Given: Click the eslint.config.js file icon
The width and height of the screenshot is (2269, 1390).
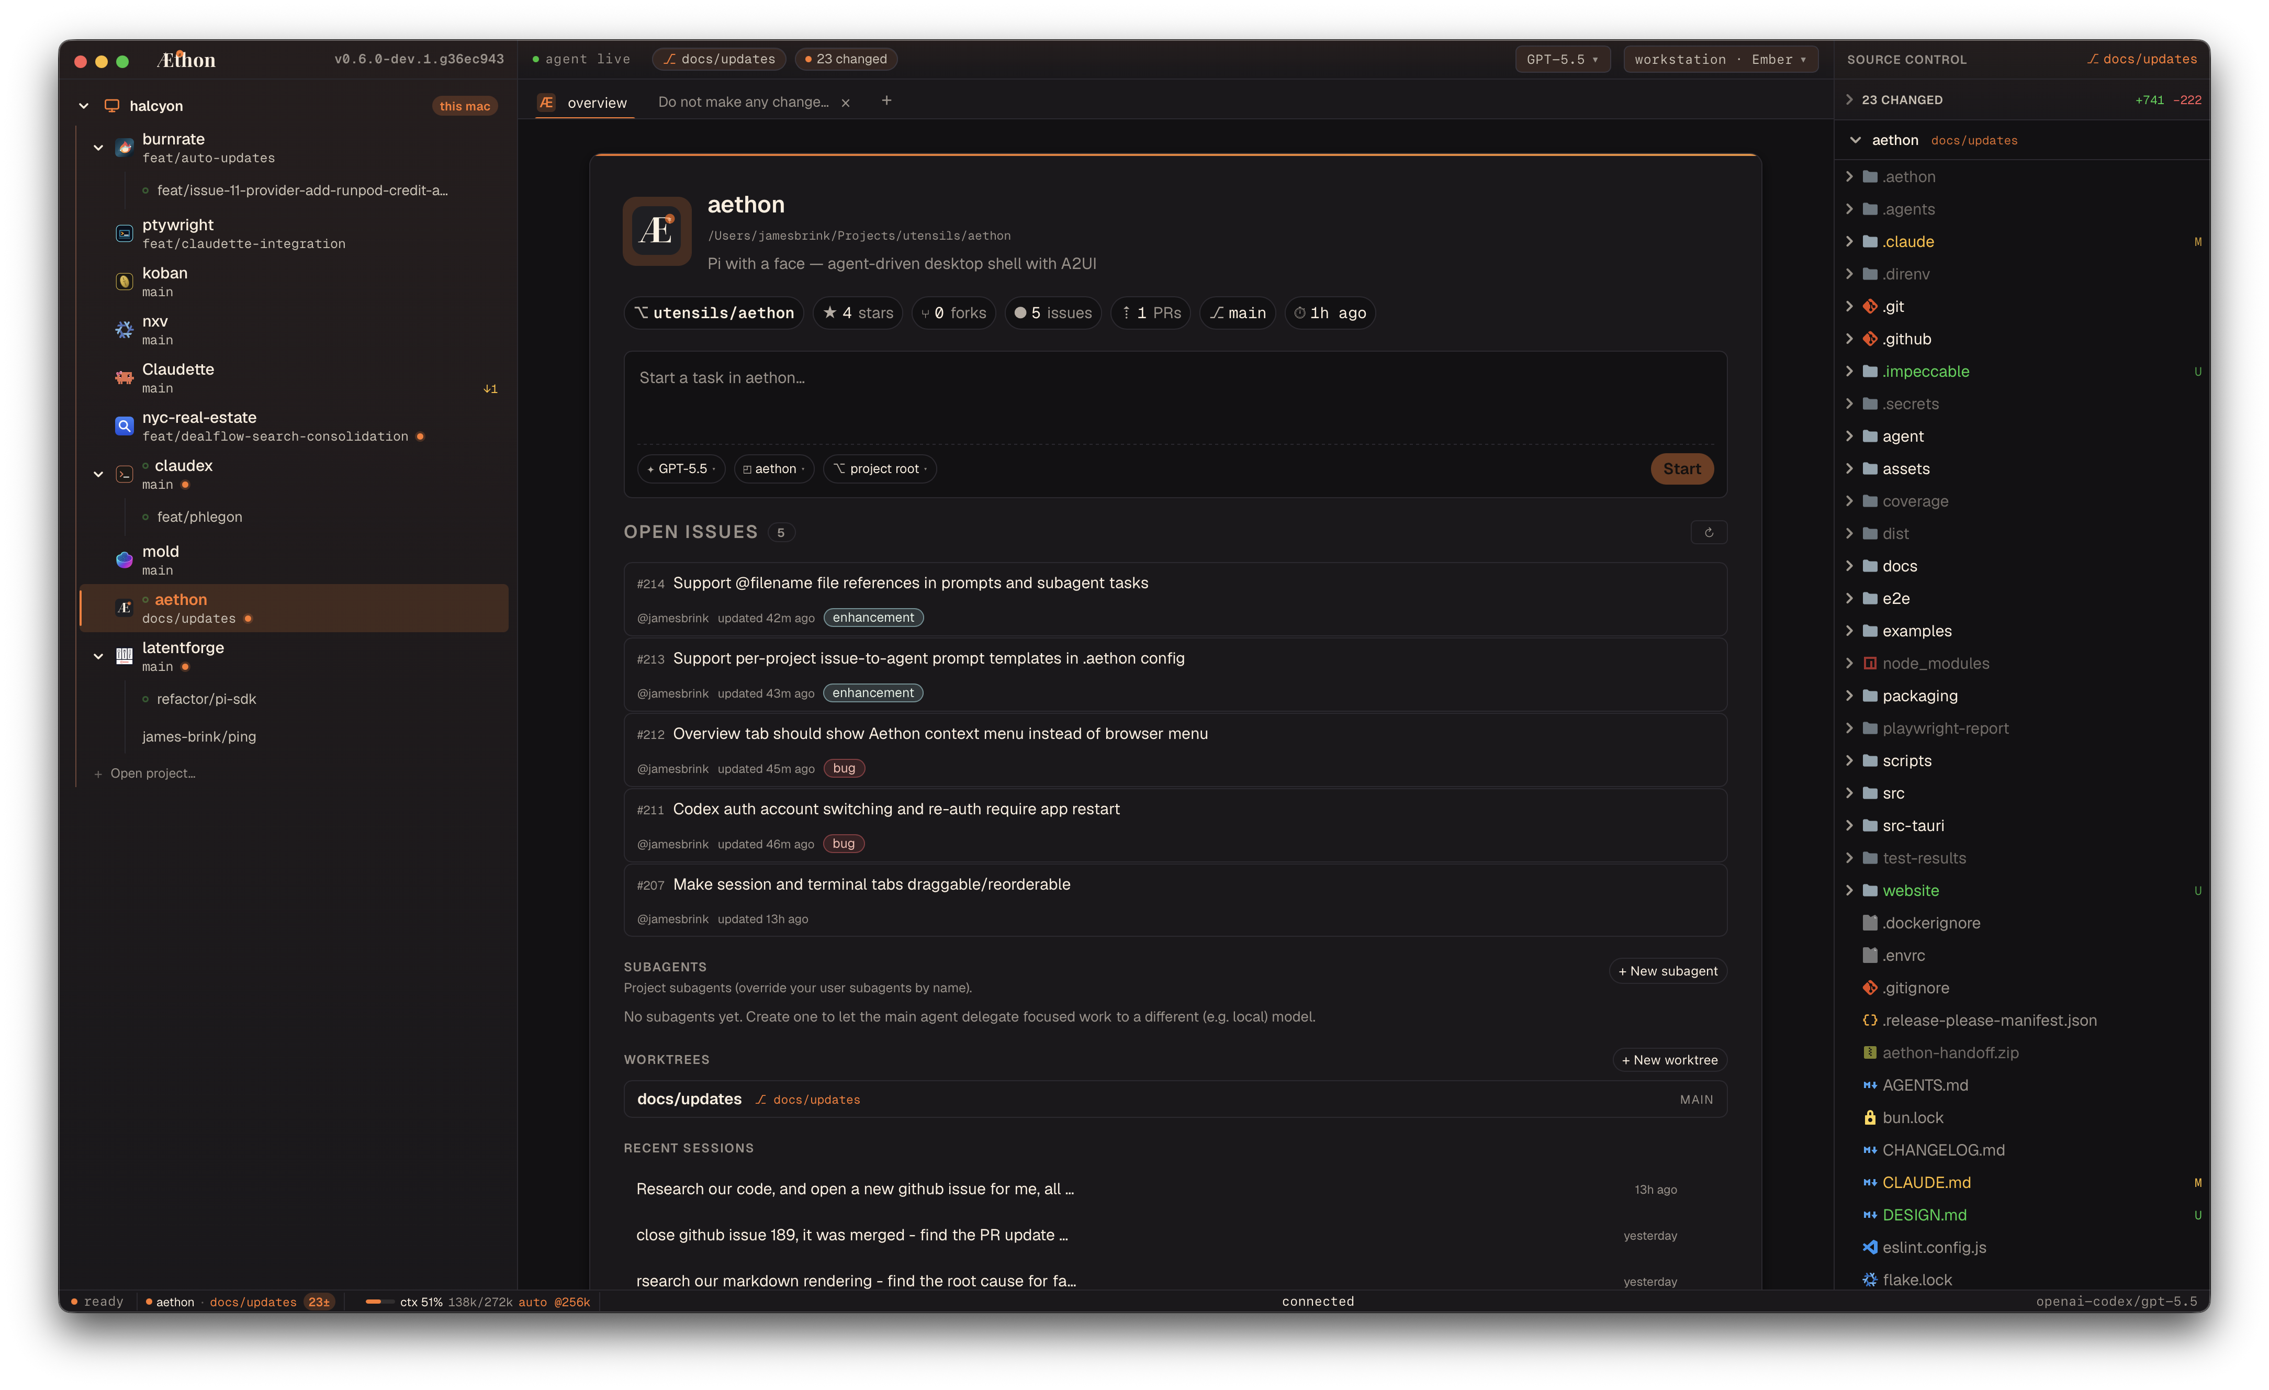Looking at the screenshot, I should 1869,1247.
